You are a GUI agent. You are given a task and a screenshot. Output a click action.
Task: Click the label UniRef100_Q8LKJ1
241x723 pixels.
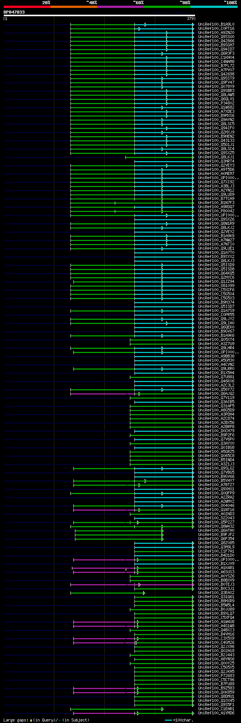click(216, 157)
